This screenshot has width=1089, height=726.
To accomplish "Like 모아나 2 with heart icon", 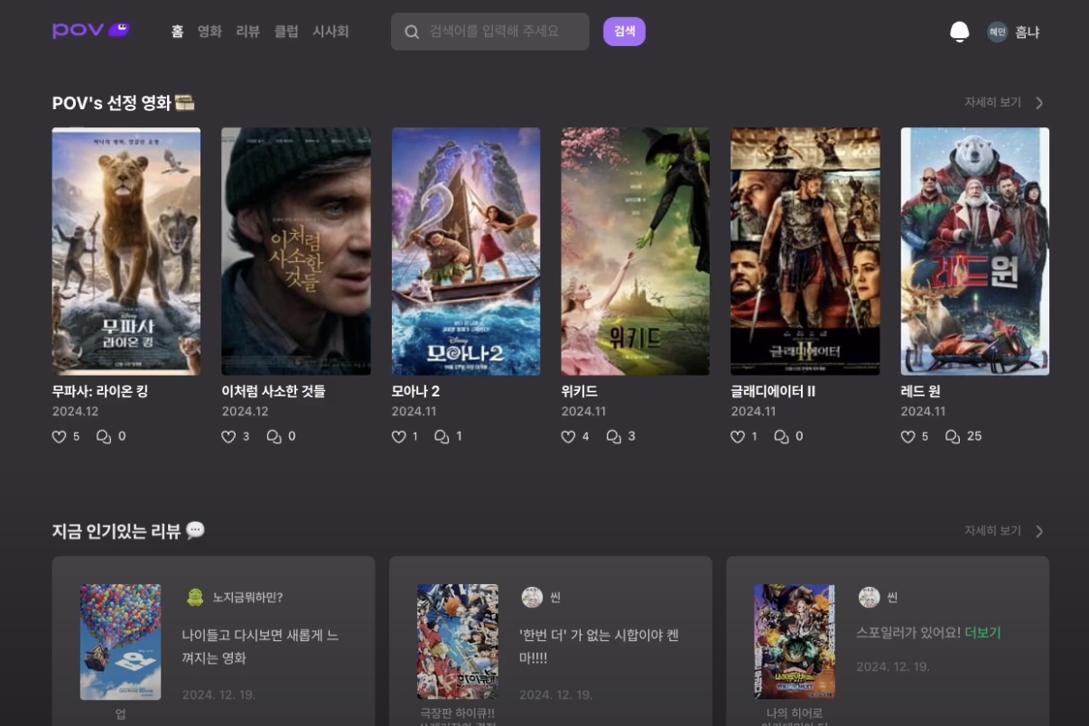I will click(398, 437).
